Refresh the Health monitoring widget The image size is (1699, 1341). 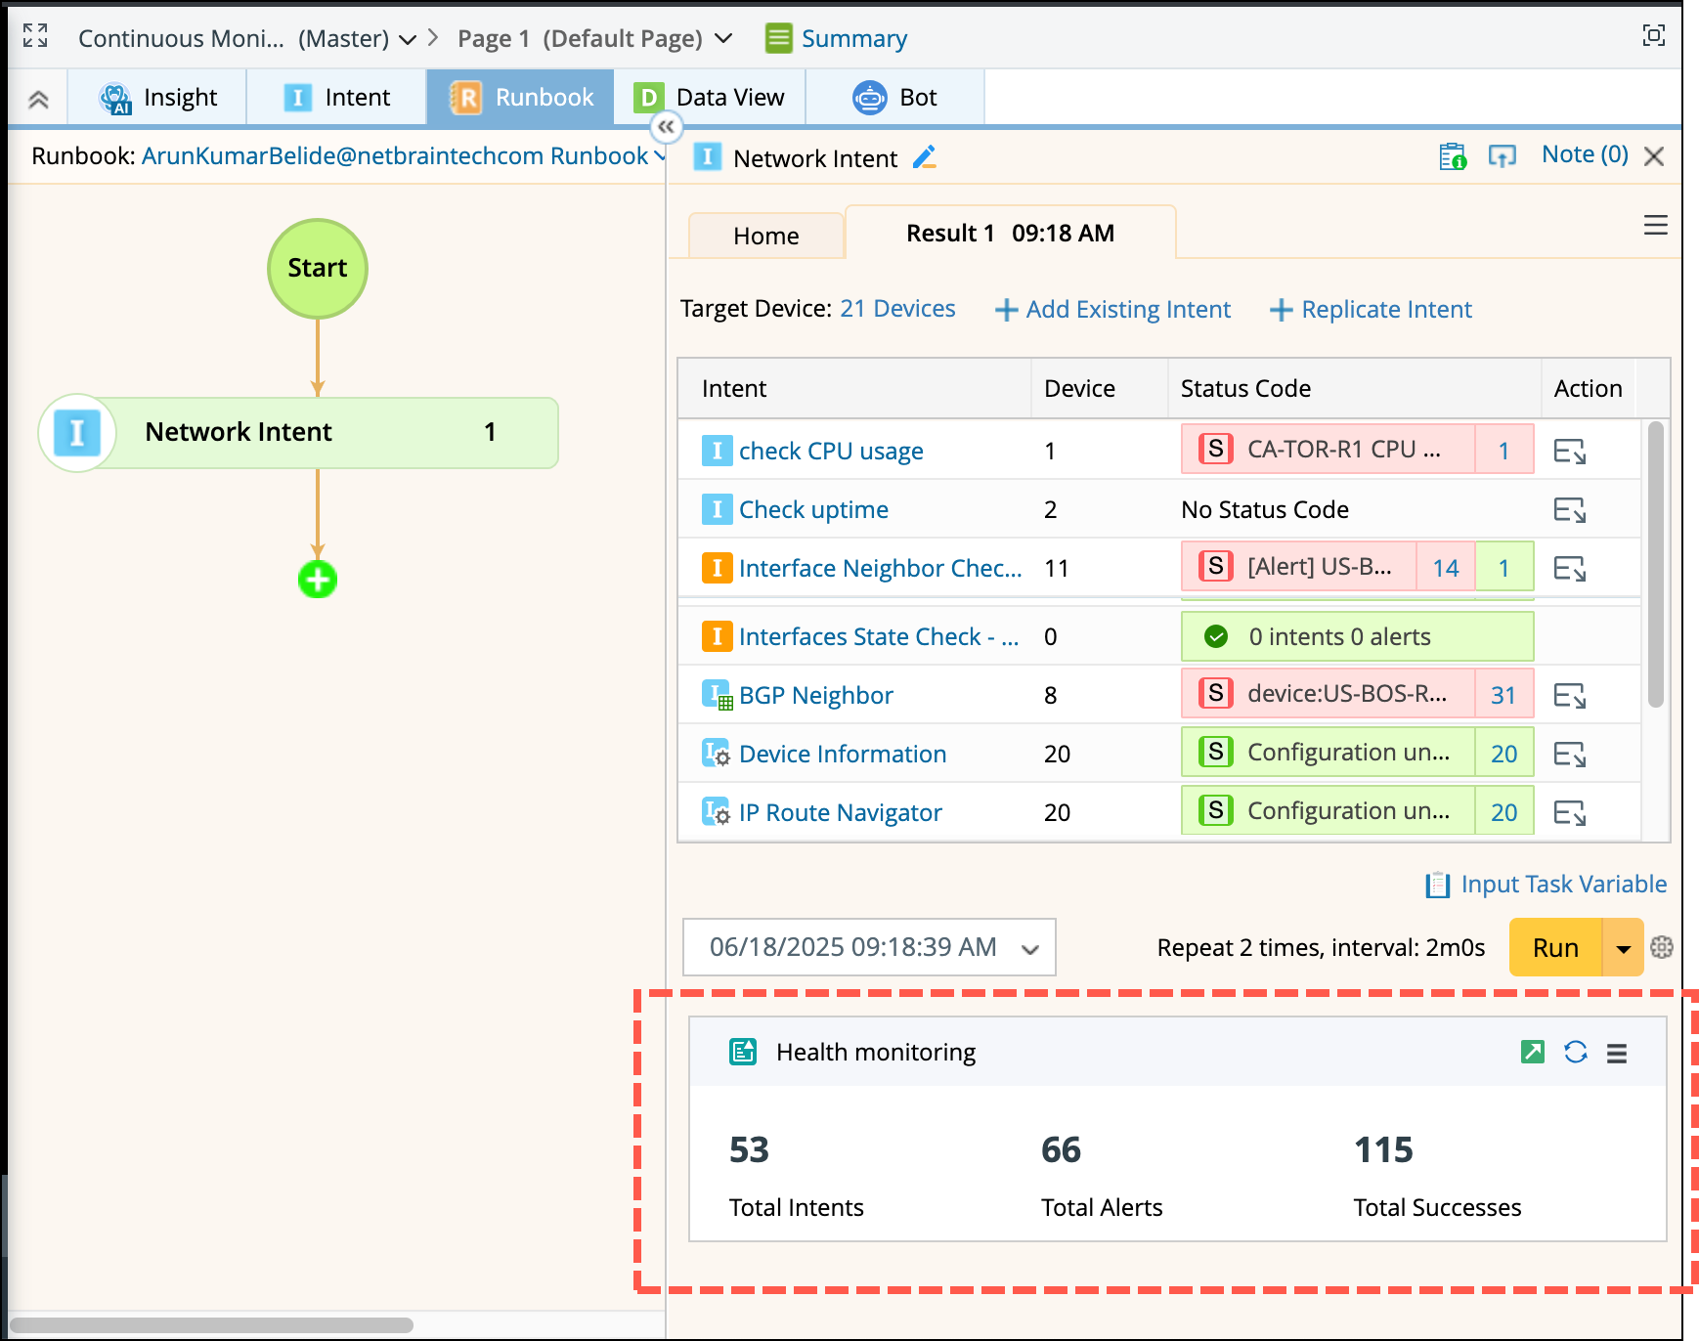pos(1575,1052)
